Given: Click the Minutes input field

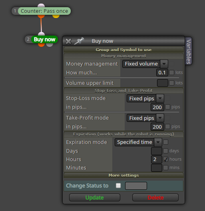Looking at the screenshot, I should pos(157,168).
